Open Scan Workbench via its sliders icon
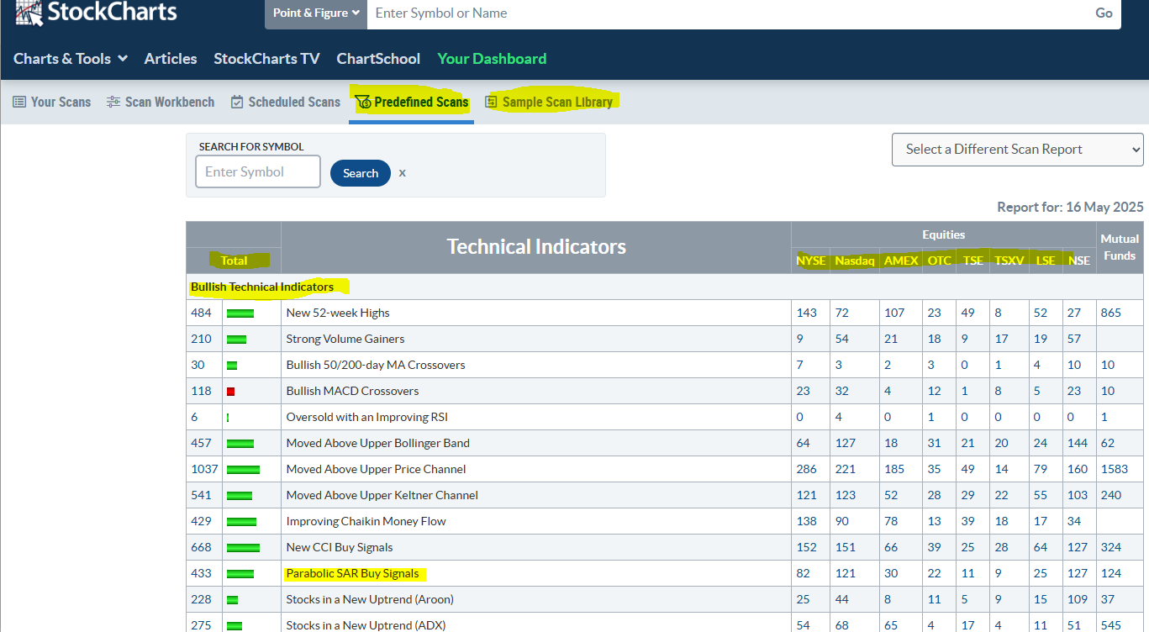 coord(113,102)
